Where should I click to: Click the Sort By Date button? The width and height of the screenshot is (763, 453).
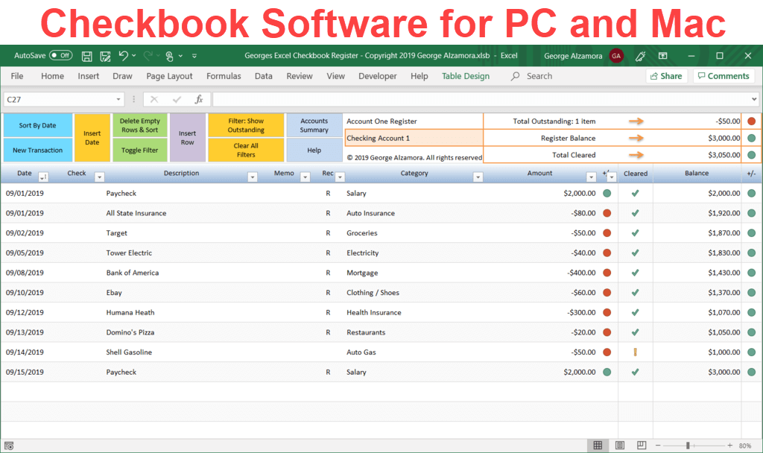pos(38,124)
